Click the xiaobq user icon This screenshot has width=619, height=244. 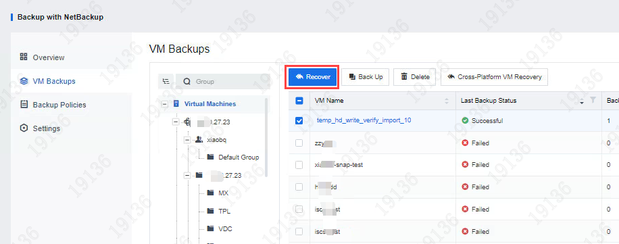pos(199,139)
